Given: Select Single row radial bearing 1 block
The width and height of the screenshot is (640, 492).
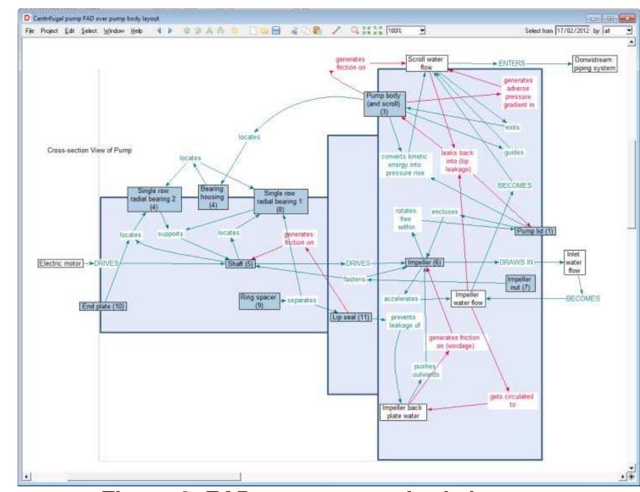Looking at the screenshot, I should coord(280,201).
